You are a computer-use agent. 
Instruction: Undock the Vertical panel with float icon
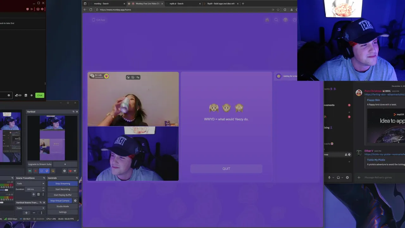[x=73, y=111]
